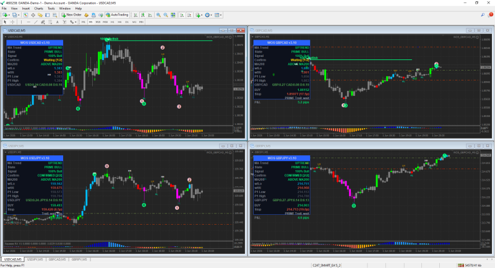Open the templates icon

217,15
